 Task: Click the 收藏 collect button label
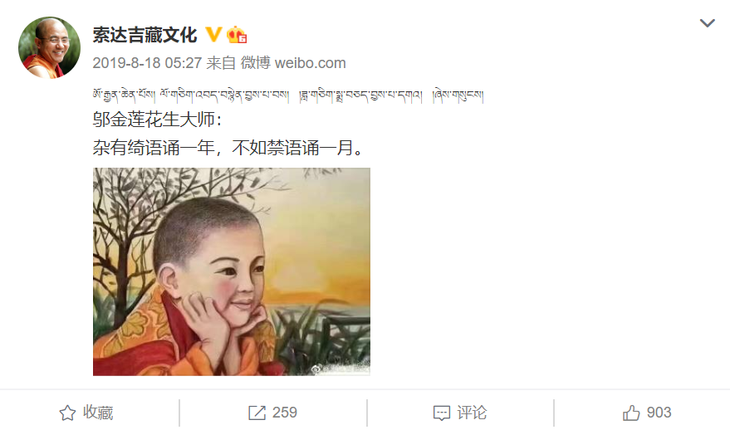coord(98,413)
